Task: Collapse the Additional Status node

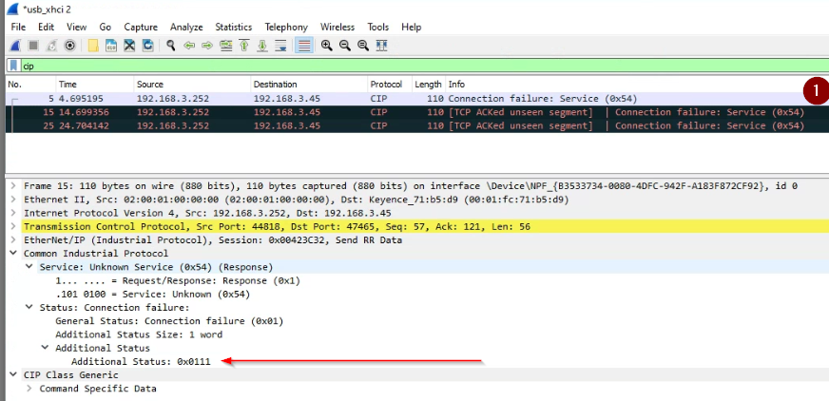Action: point(45,348)
